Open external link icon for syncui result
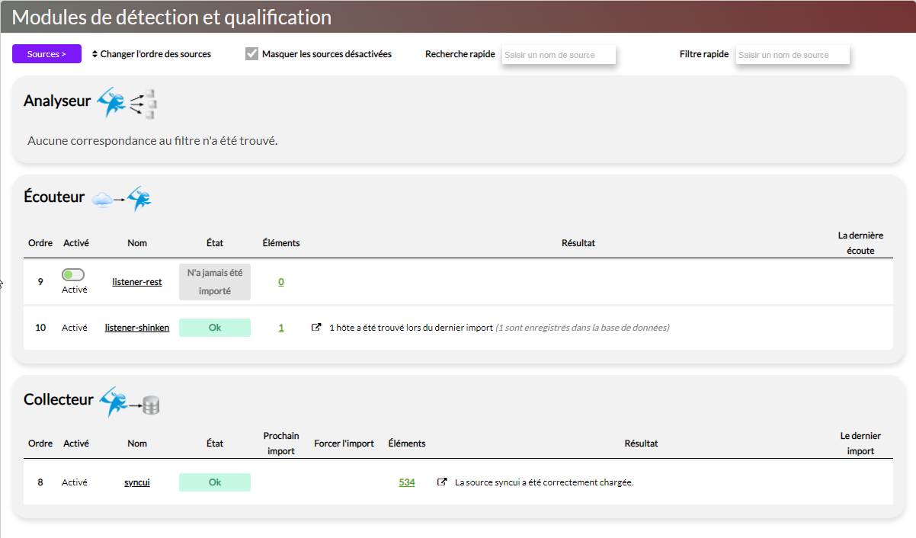Screen dimensions: 916x538 point(442,482)
